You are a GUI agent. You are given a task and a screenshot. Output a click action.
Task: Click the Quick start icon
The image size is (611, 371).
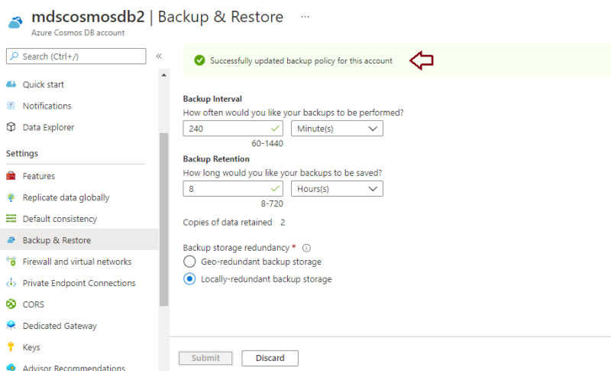11,84
